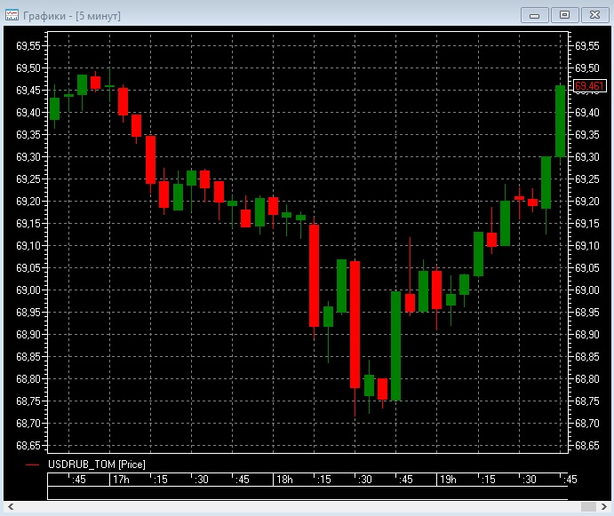Click the current price marker 69,461
The width and height of the screenshot is (614, 516).
coord(590,86)
